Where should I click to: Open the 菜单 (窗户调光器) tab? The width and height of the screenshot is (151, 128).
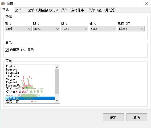102,10
